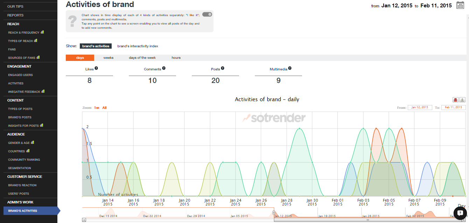Set chart zoom to 1m

click(x=96, y=108)
